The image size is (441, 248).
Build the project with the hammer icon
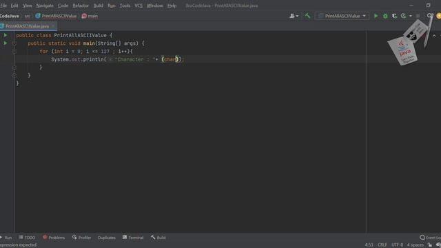(x=307, y=16)
